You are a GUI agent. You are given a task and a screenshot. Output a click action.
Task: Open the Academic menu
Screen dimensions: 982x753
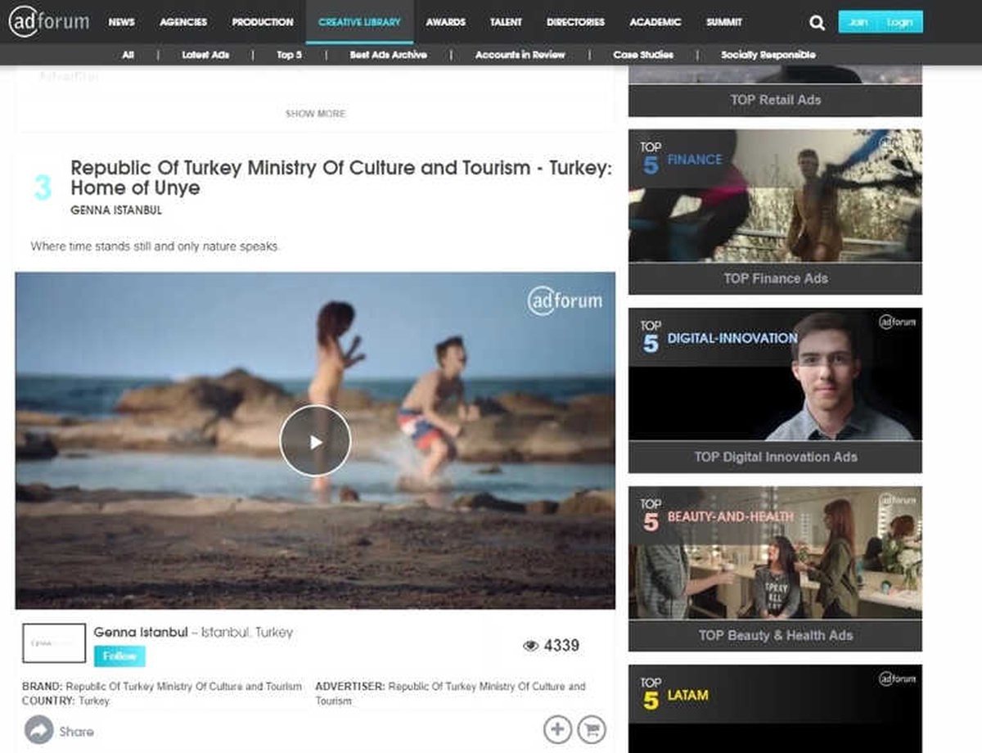[x=655, y=22]
